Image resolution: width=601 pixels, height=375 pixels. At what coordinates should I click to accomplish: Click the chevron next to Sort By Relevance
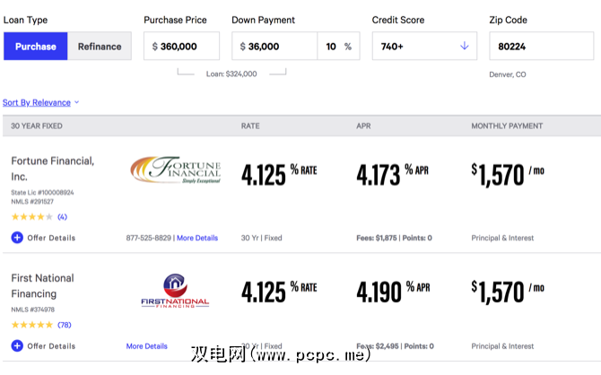coord(76,102)
